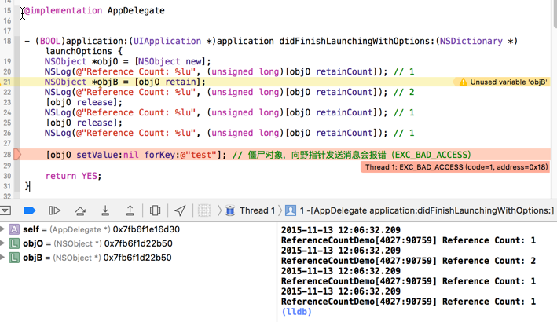Click the continue program execution button
Viewport: 557px width, 322px height.
coord(54,210)
